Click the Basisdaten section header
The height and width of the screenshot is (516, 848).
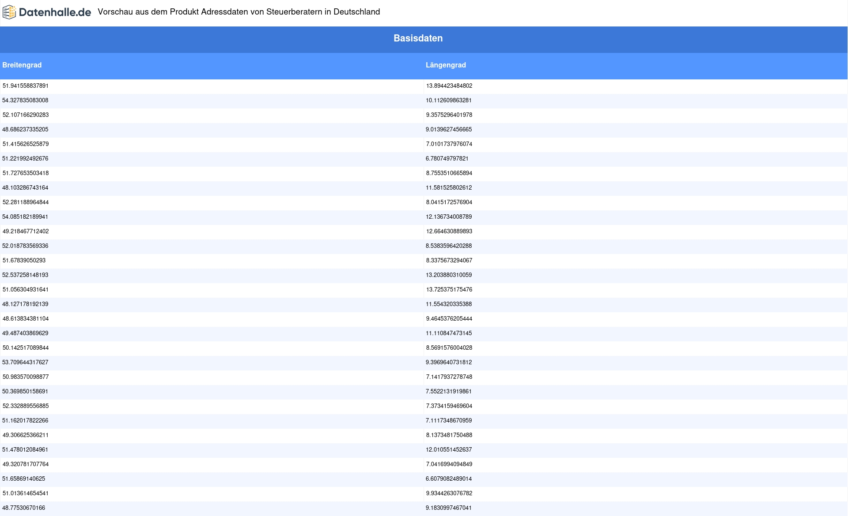click(x=418, y=38)
